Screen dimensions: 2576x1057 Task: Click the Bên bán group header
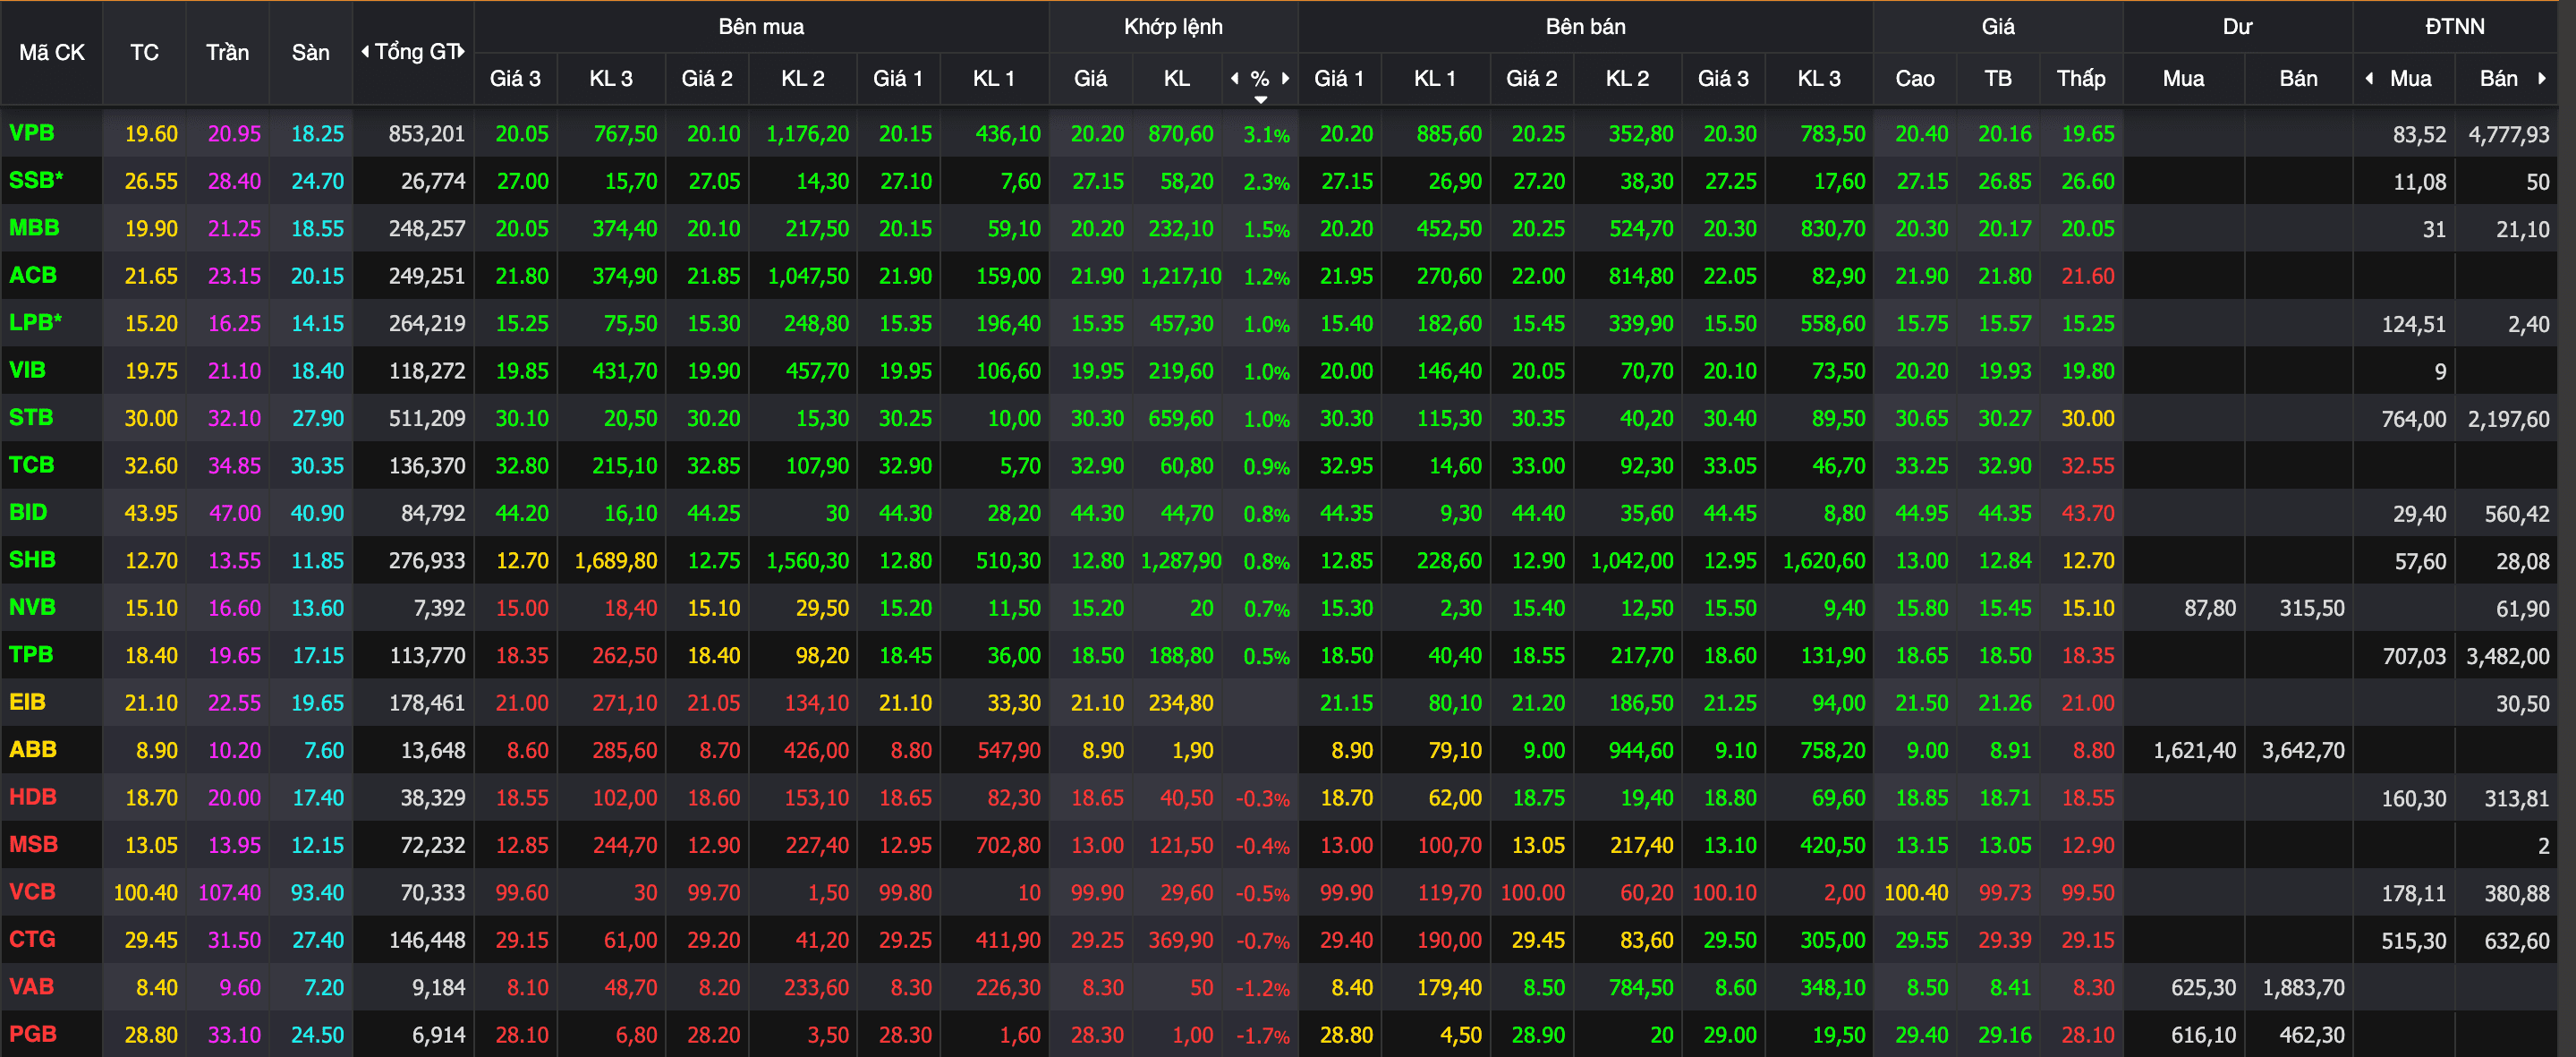(1585, 26)
